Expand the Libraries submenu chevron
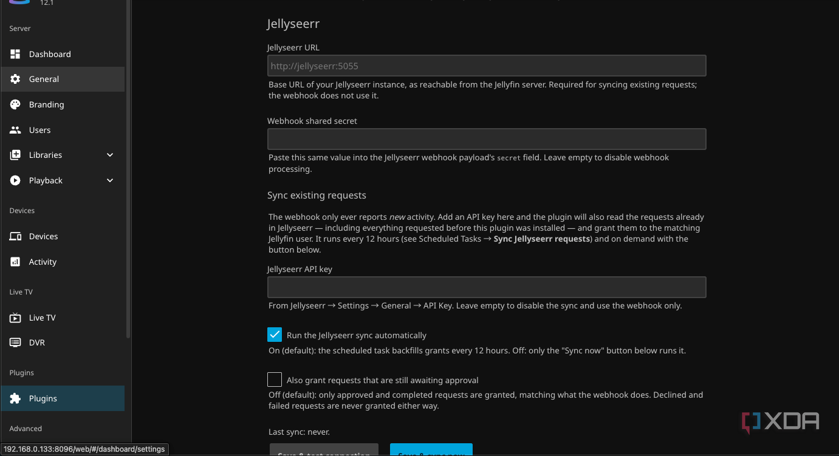Viewport: 839px width, 456px height. (110, 155)
